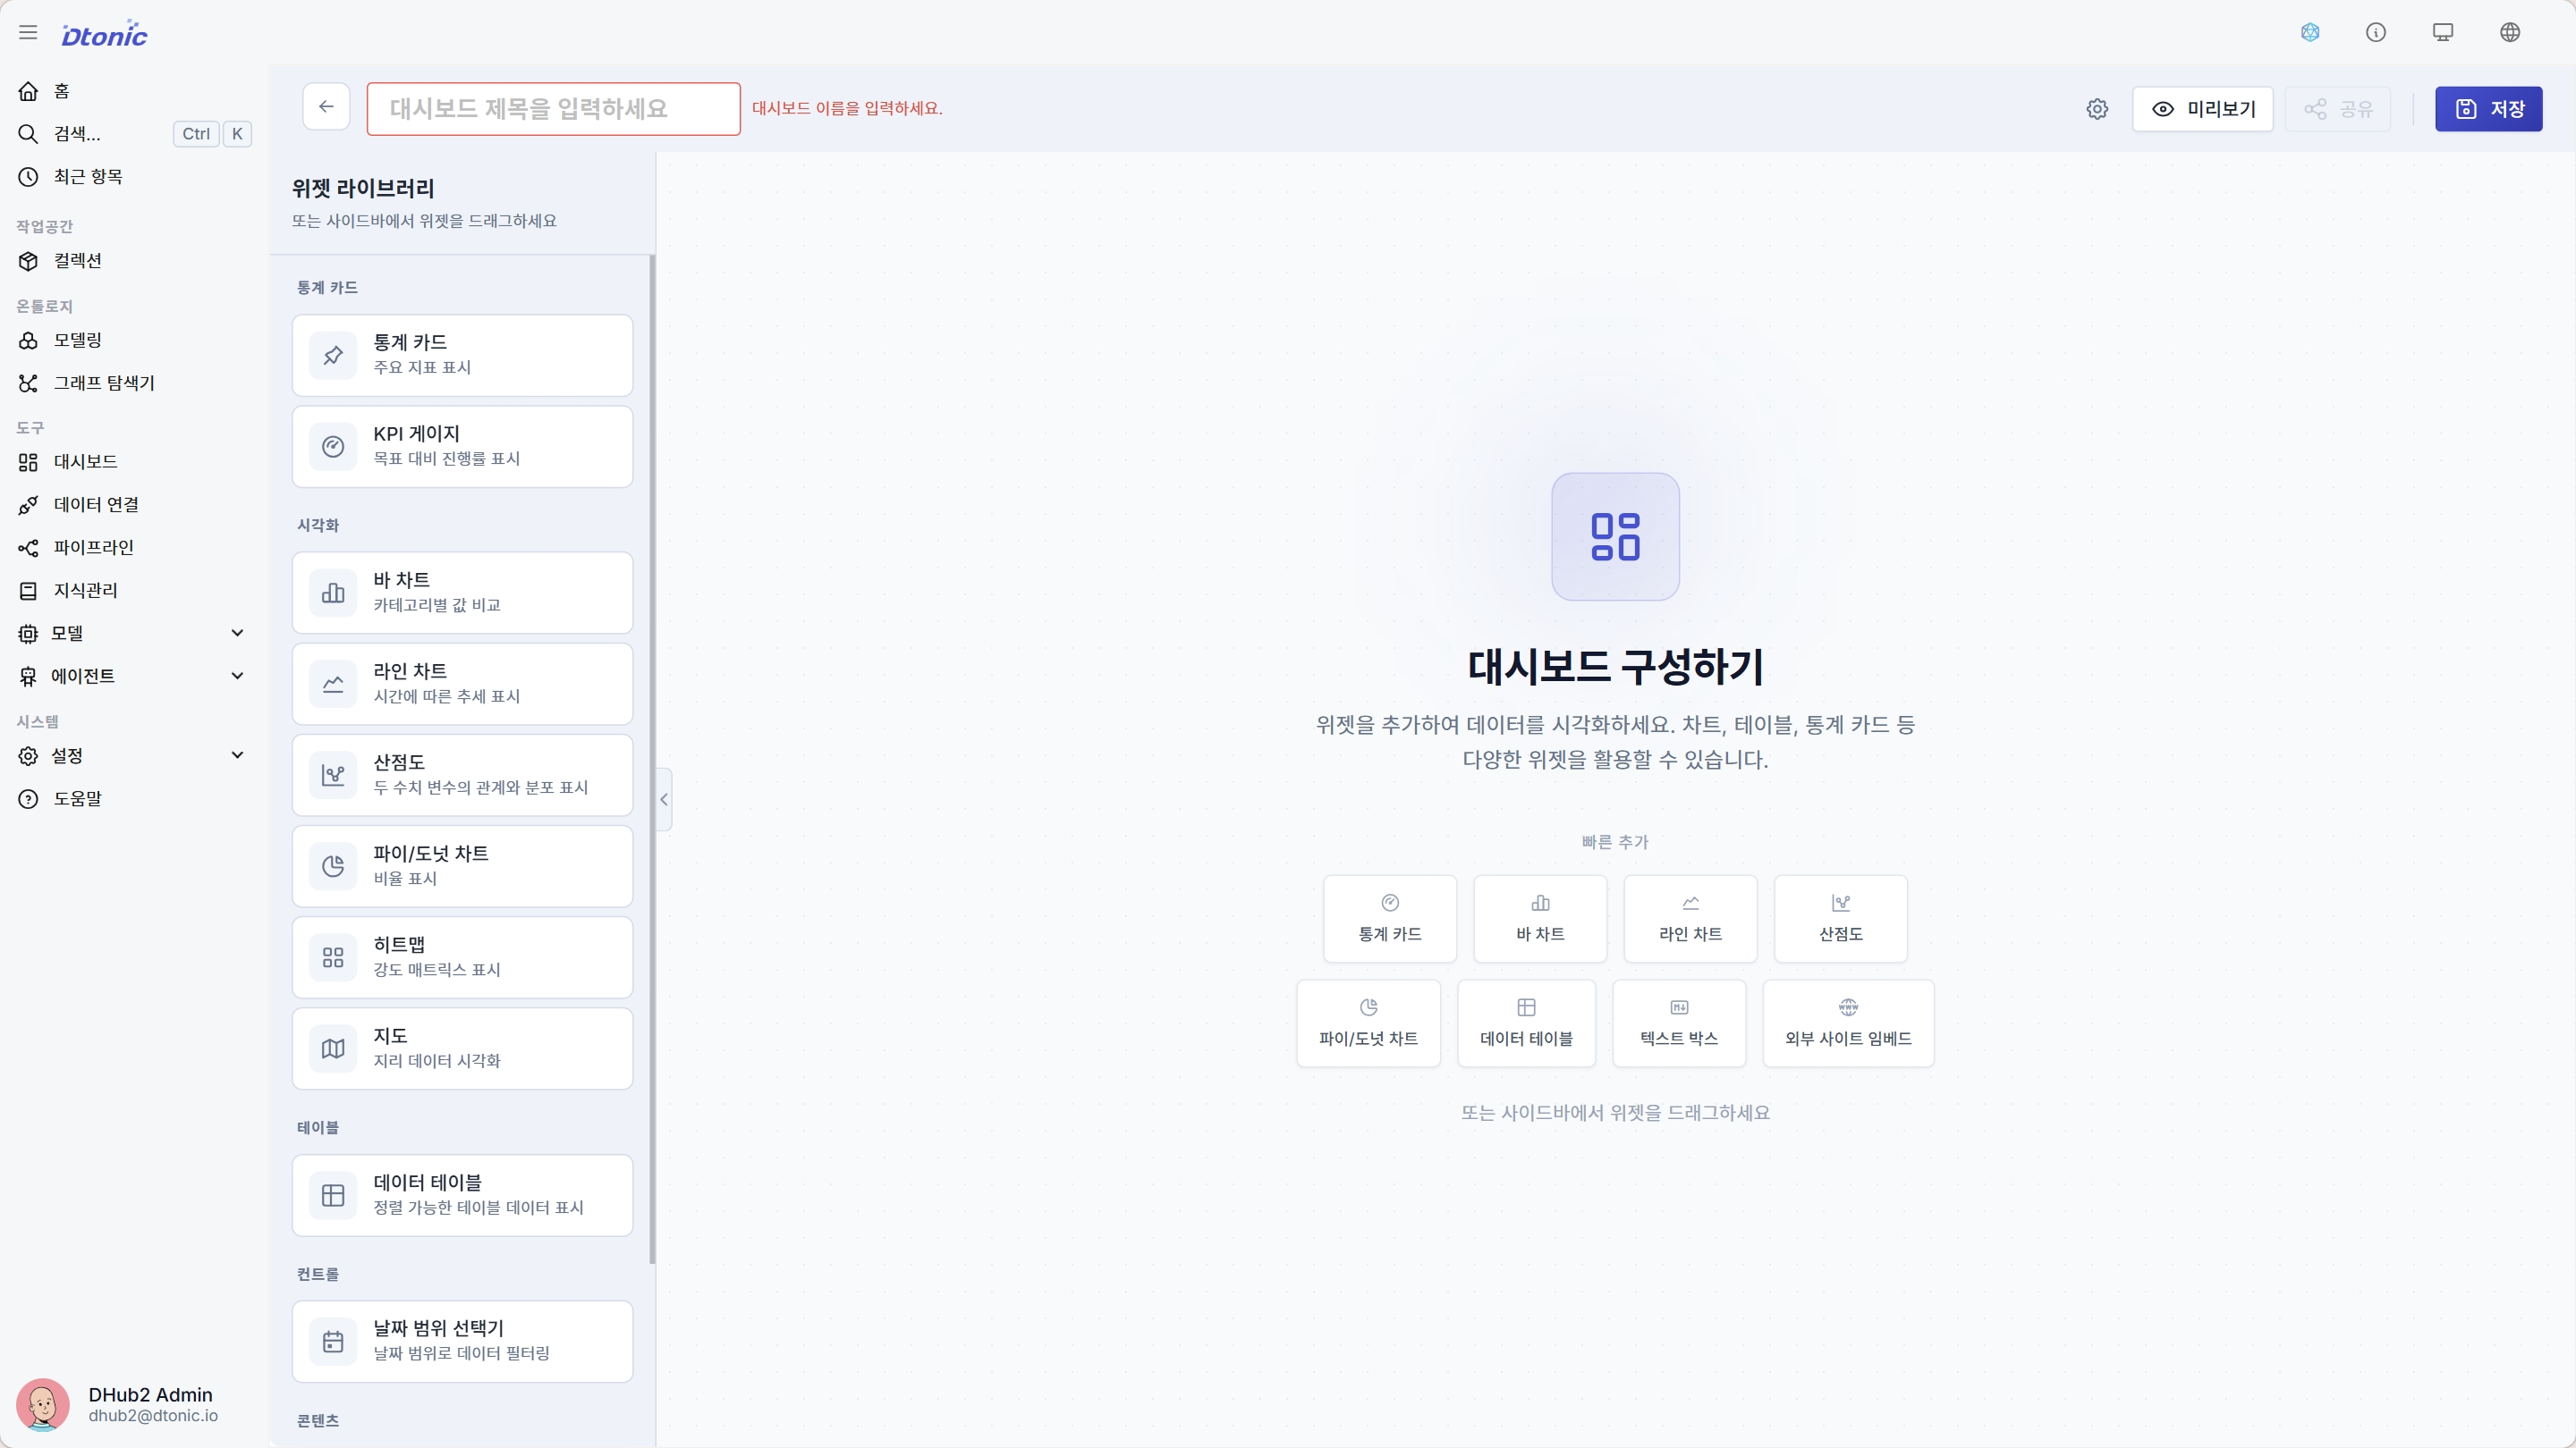
Task: Open the globe language icon
Action: 2510,32
